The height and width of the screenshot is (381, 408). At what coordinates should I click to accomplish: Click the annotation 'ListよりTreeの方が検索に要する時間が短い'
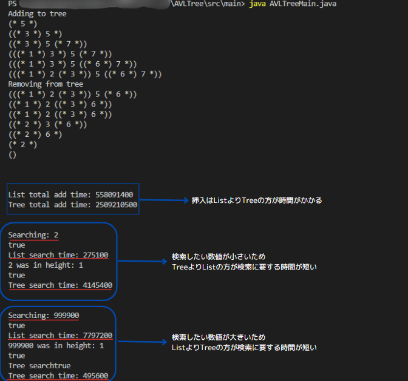[244, 348]
